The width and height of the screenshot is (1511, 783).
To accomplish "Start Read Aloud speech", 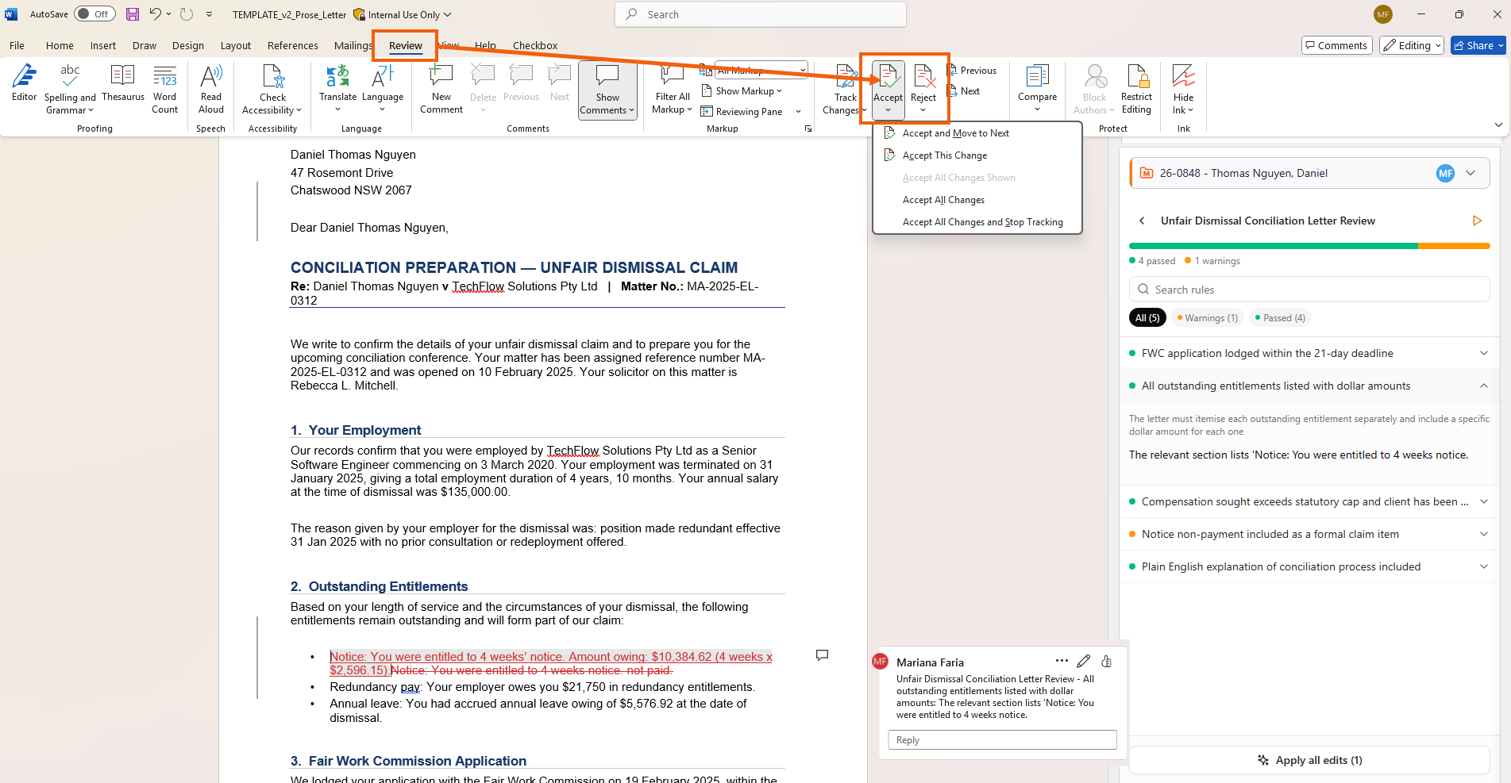I will (210, 83).
